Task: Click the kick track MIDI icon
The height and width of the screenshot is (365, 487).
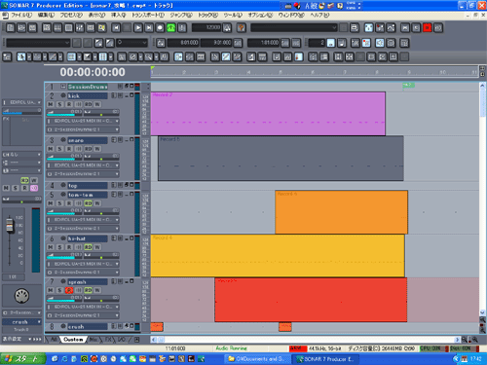Action: [63, 95]
